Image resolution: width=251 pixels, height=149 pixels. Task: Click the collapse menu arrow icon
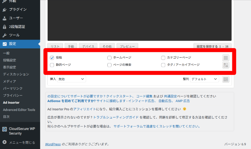4,142
